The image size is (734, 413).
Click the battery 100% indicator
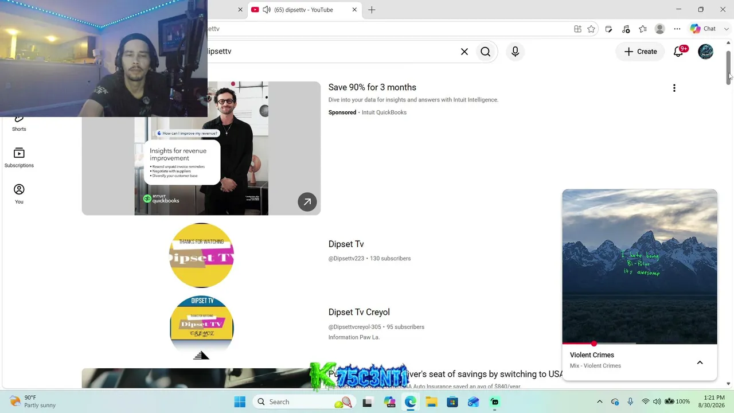coord(677,402)
